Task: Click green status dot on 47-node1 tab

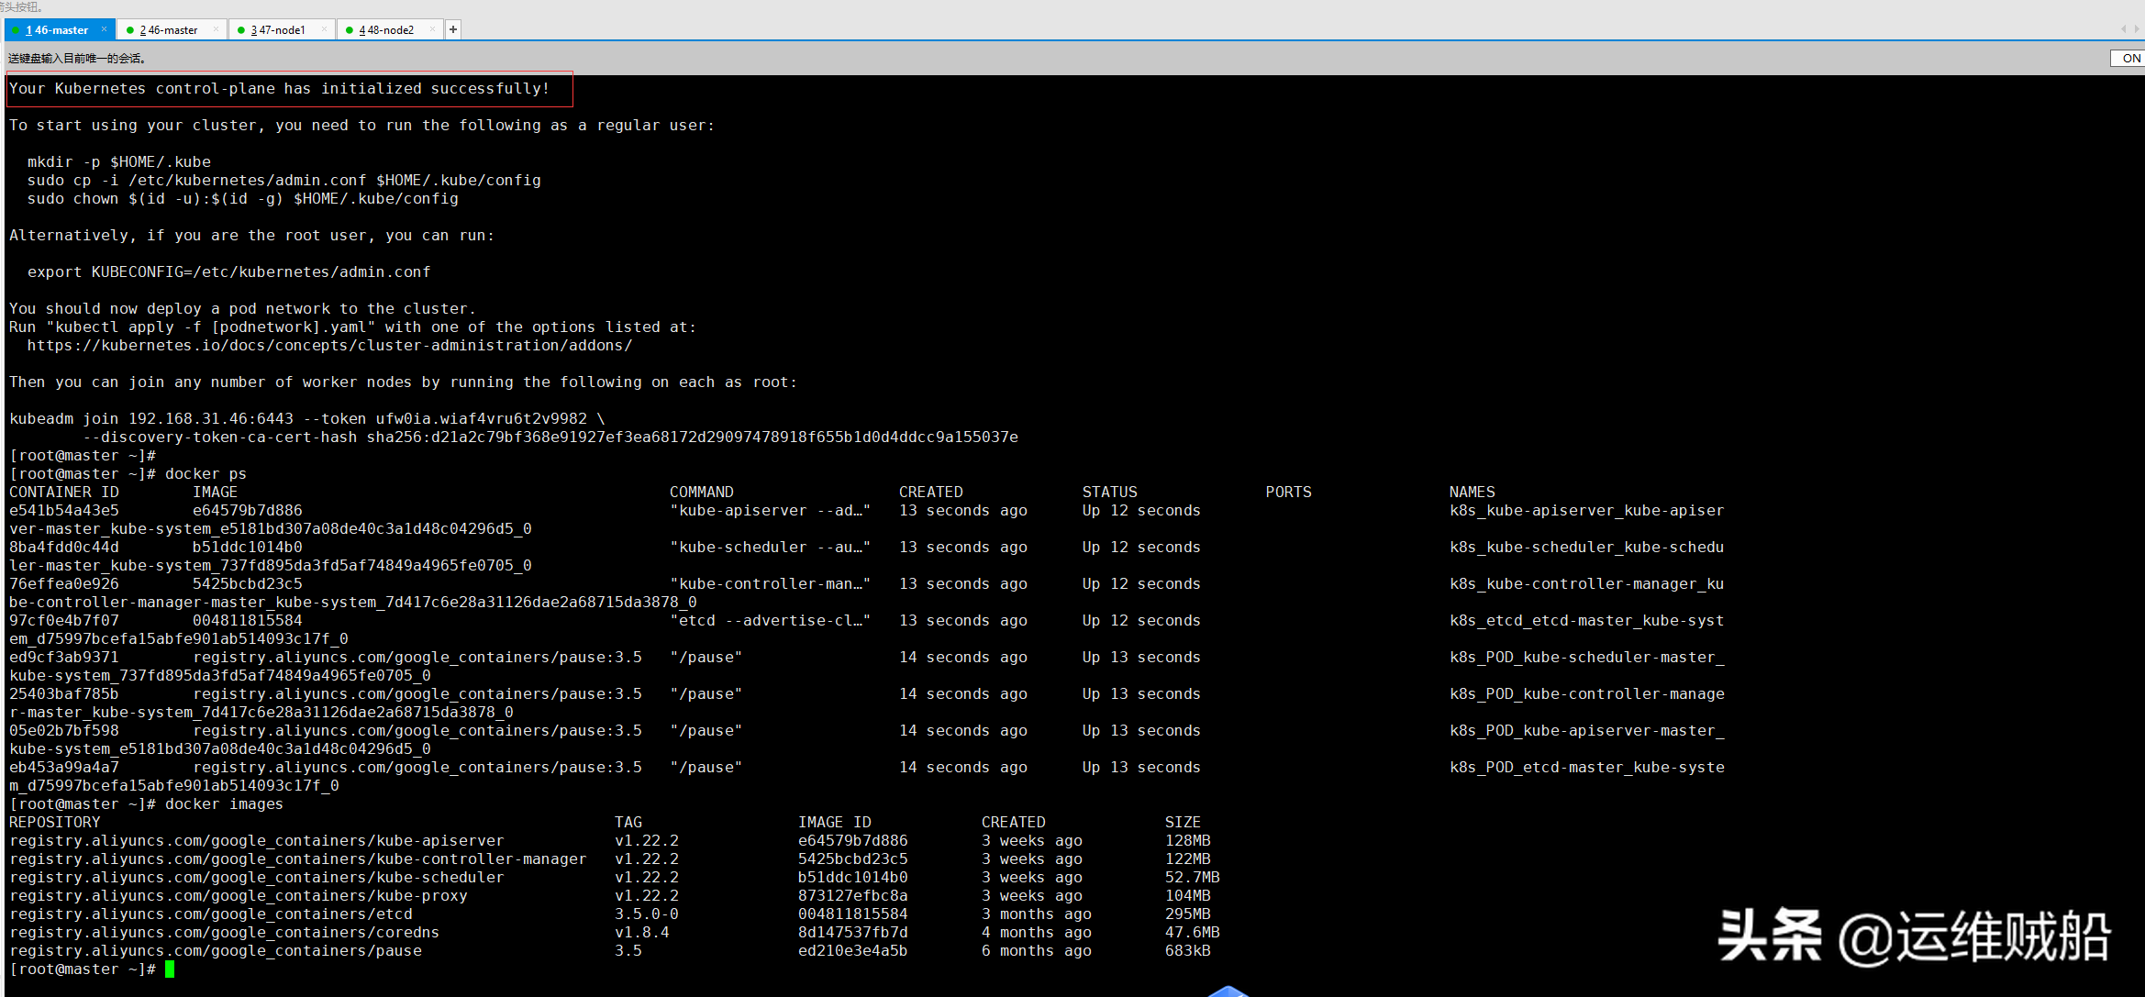Action: (x=241, y=30)
